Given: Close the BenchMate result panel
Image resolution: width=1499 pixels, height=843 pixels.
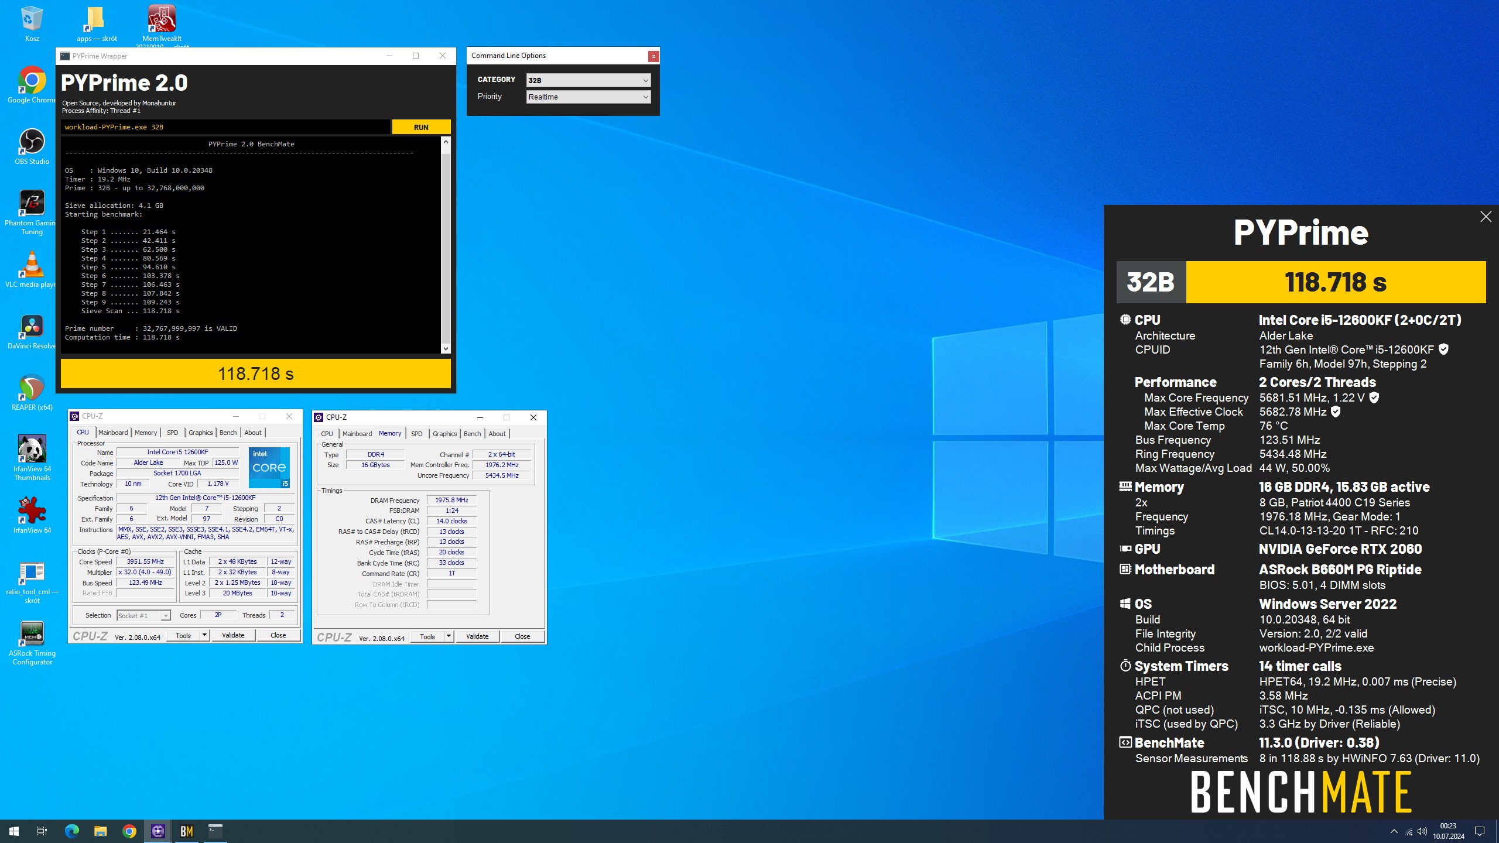Looking at the screenshot, I should coord(1486,217).
